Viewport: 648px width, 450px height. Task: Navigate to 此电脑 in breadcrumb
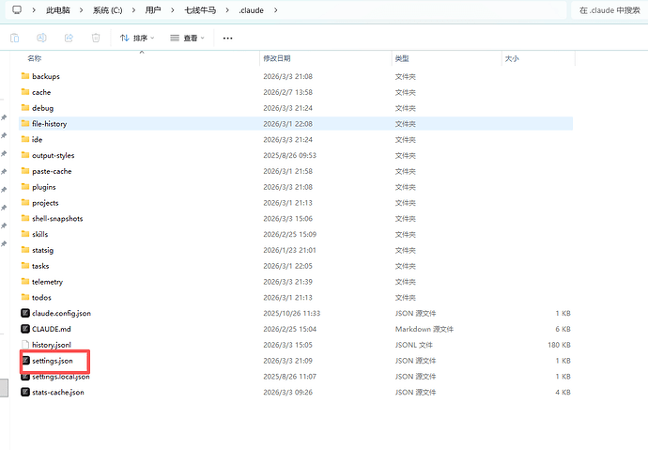click(58, 10)
